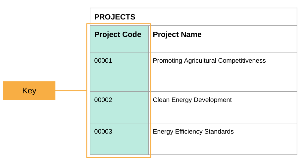The height and width of the screenshot is (159, 307).
Task: Click the word Key inside orange box
Action: click(29, 91)
